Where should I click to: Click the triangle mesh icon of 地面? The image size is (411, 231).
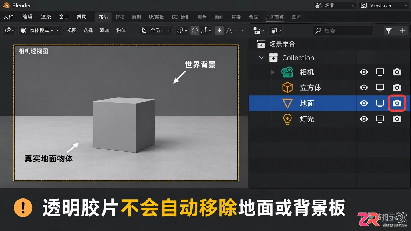click(x=287, y=103)
